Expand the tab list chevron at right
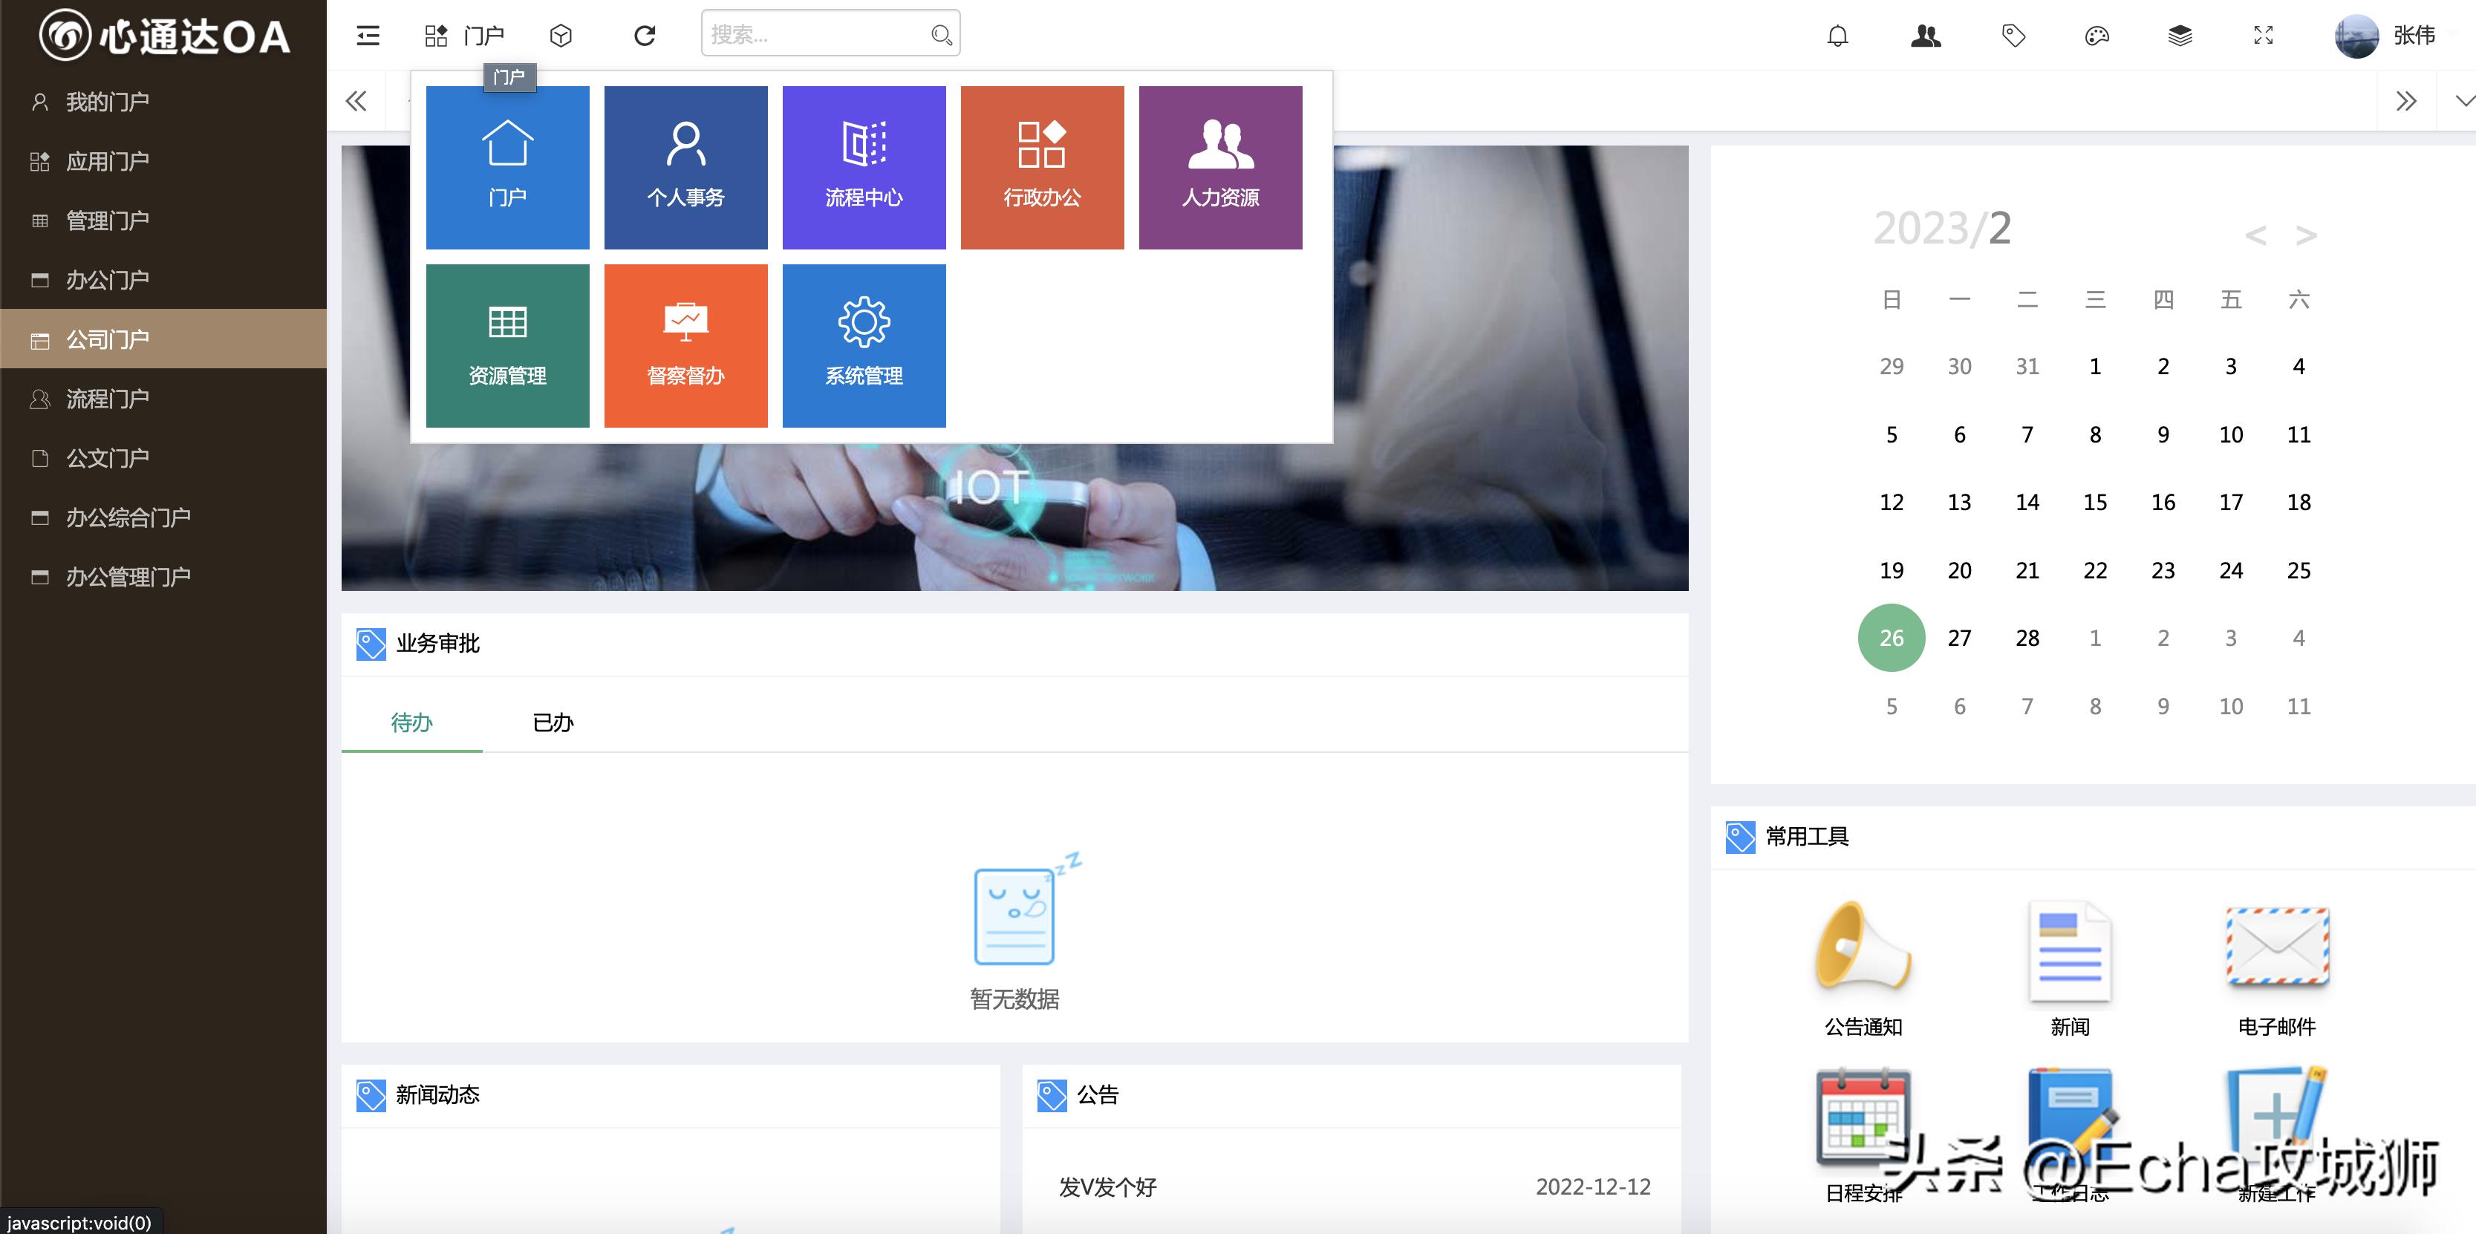2476x1234 pixels. (x=2463, y=101)
